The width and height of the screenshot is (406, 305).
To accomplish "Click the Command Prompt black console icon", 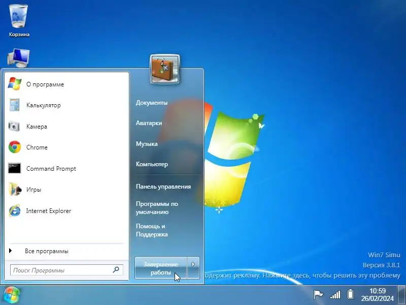I will 15,168.
